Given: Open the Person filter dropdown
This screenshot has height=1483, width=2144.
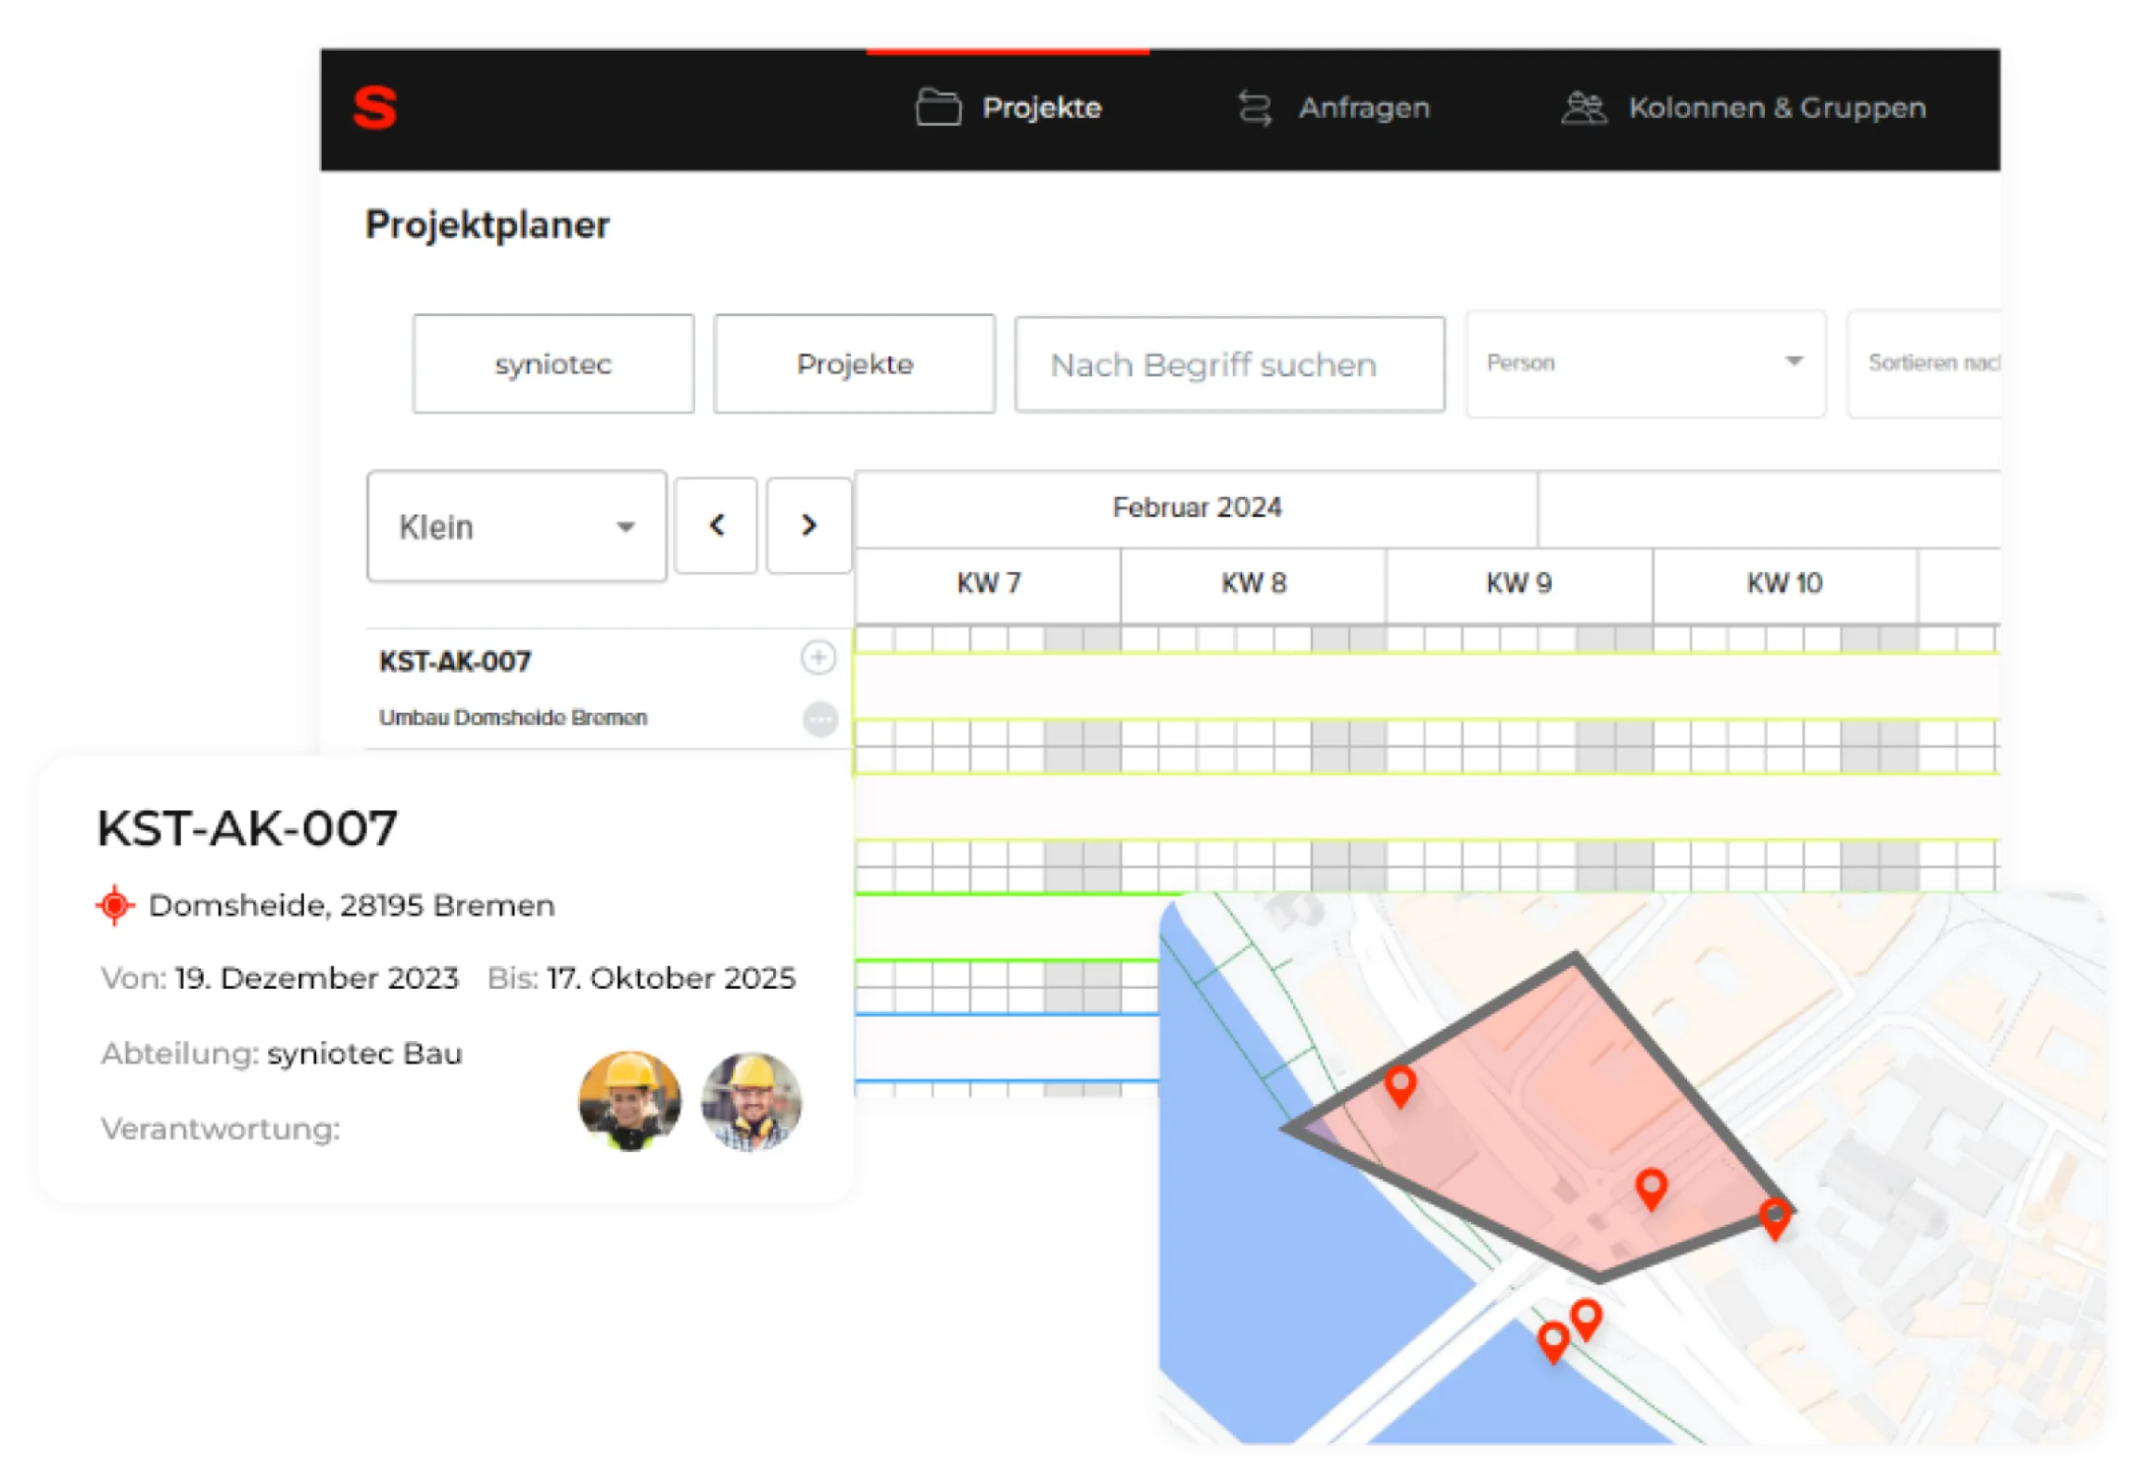Looking at the screenshot, I should pyautogui.click(x=1645, y=362).
